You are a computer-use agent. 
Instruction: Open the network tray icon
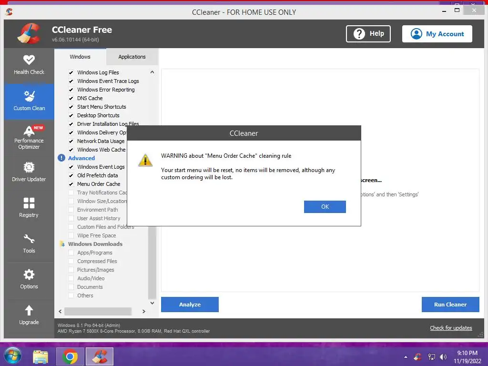click(431, 356)
